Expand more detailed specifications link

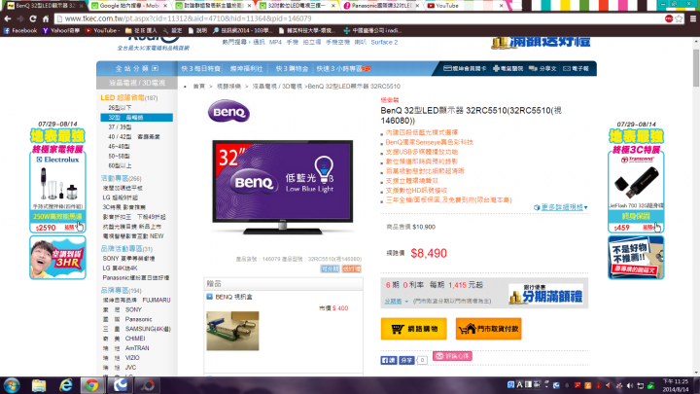tap(561, 207)
